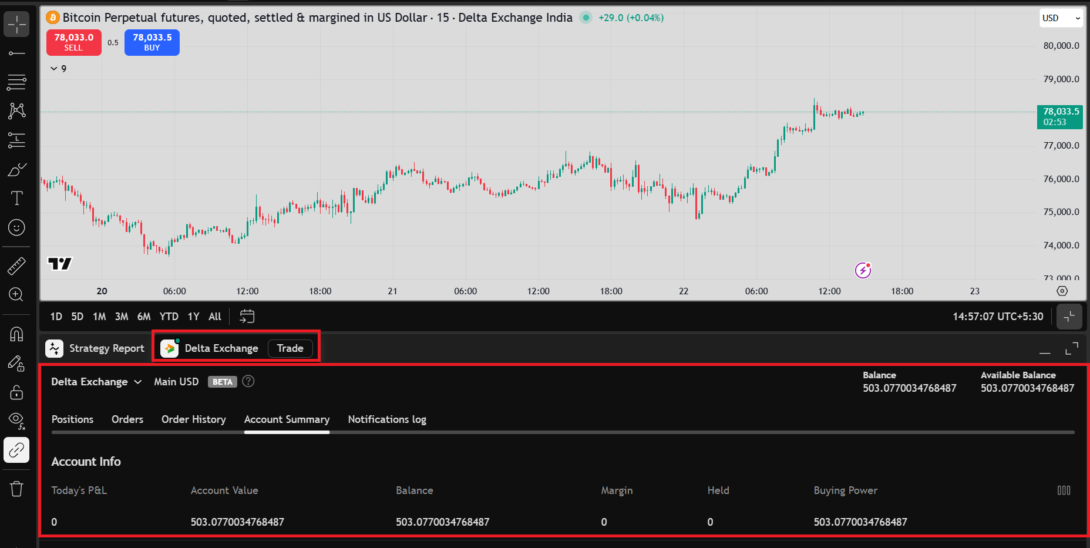Set chart range to 1M
The image size is (1090, 548).
[x=99, y=317]
